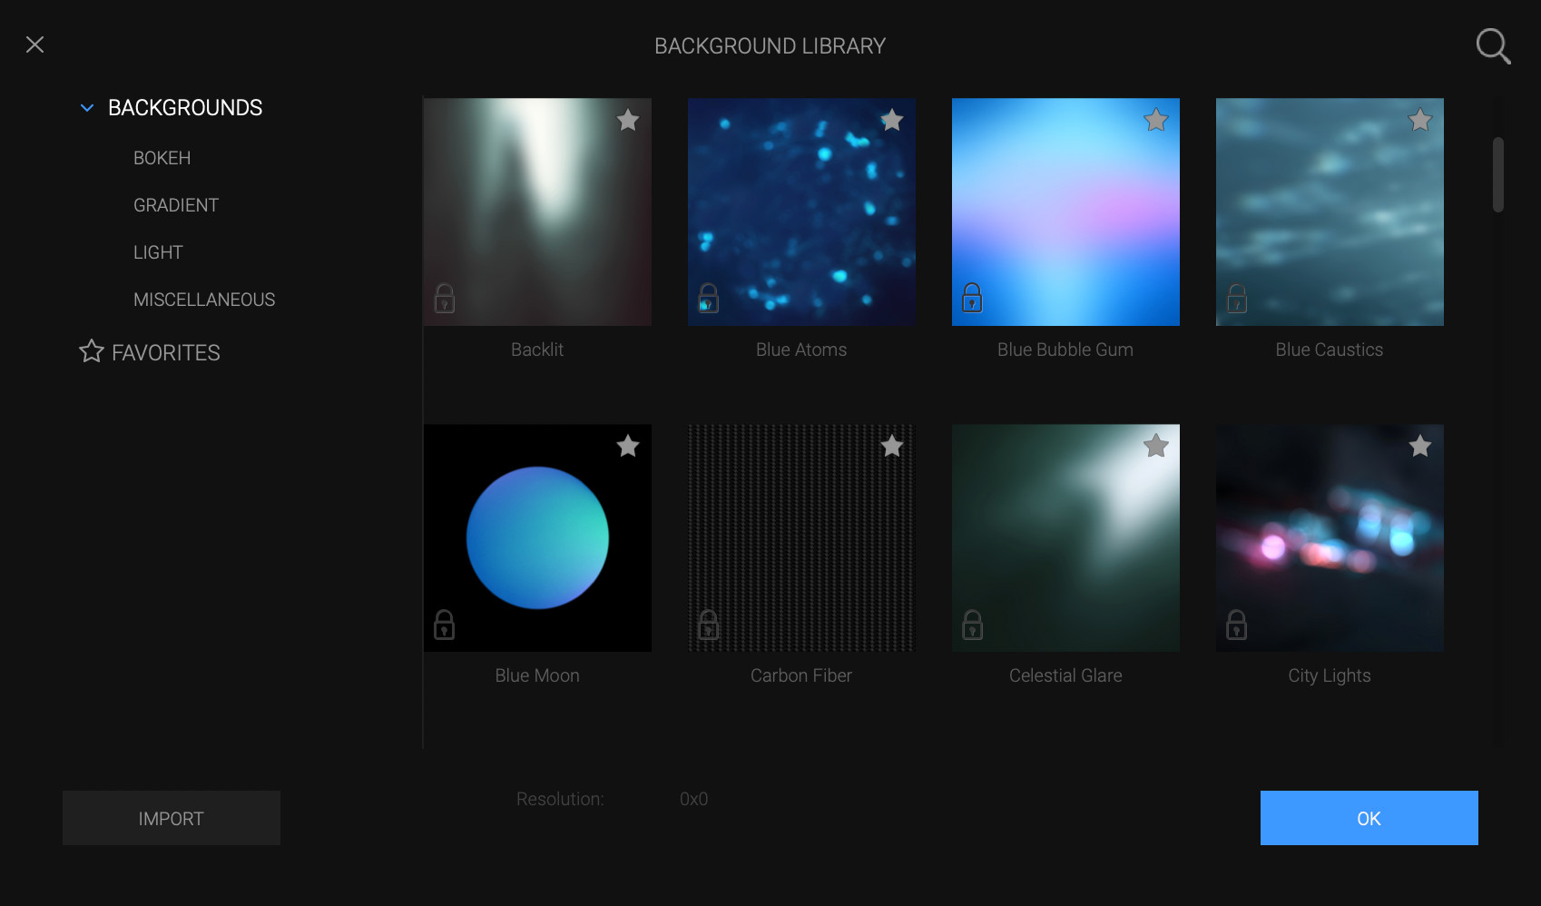1541x906 pixels.
Task: Click the FAVORITES star outline icon
Action: (x=92, y=351)
